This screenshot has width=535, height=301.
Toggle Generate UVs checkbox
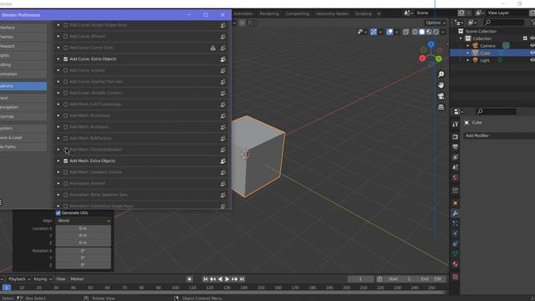pos(59,213)
